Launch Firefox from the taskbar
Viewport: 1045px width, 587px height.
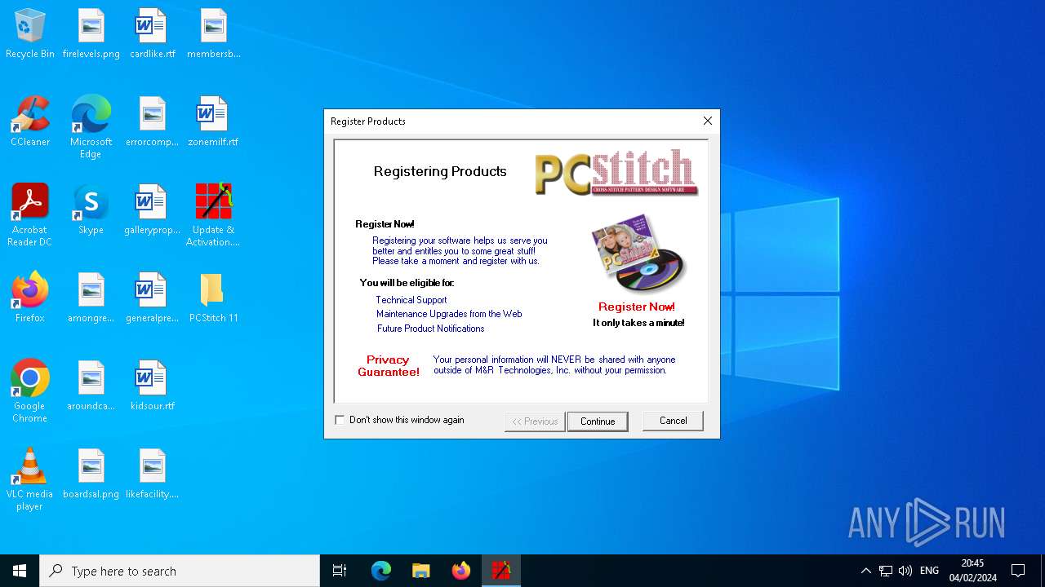(461, 571)
